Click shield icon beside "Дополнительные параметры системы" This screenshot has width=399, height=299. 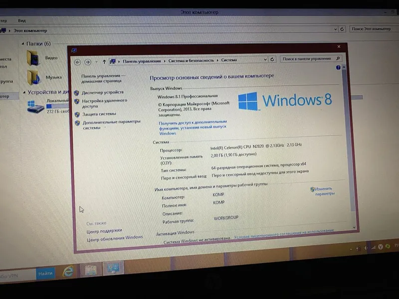77,123
